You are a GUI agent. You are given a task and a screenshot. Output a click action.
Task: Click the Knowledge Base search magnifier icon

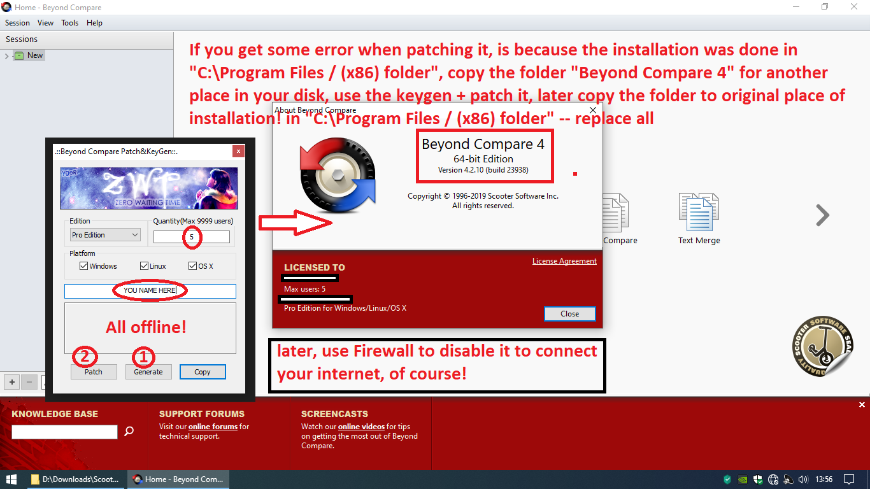point(129,432)
